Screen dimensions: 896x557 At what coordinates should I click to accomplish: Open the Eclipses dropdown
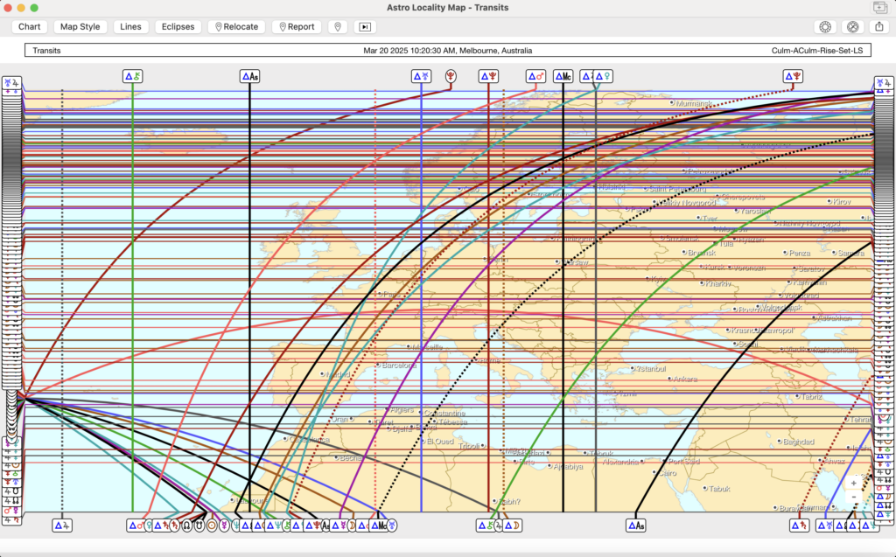coord(178,26)
